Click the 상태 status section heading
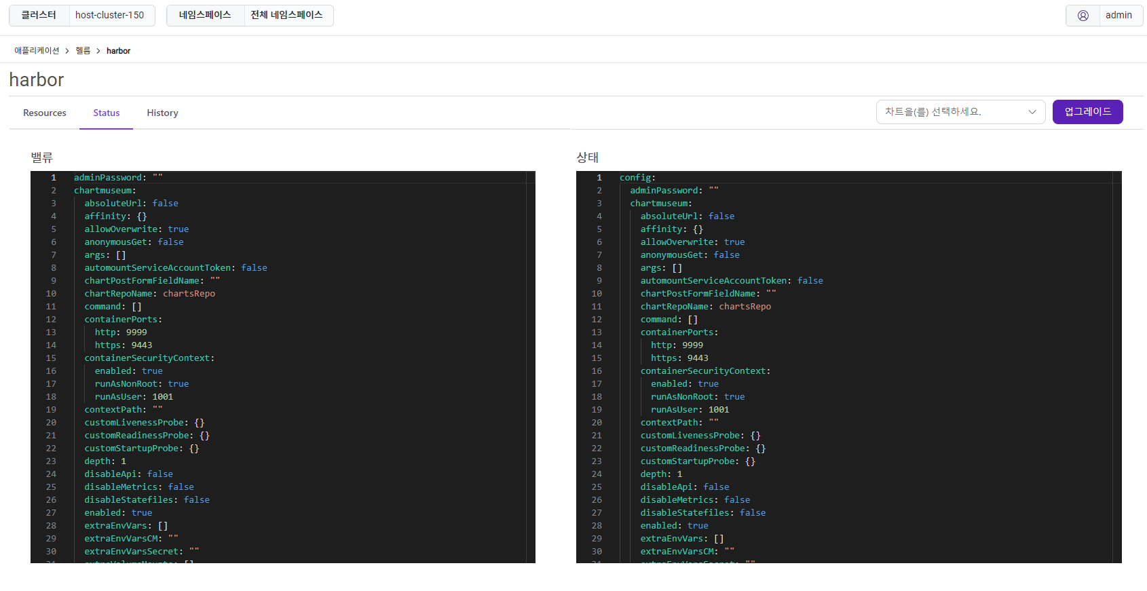Image resolution: width=1147 pixels, height=591 pixels. (x=587, y=157)
